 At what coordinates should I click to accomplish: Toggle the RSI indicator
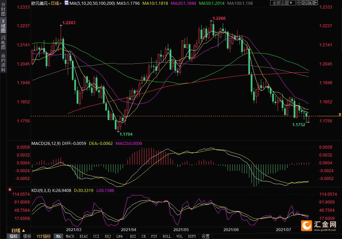tap(133, 236)
